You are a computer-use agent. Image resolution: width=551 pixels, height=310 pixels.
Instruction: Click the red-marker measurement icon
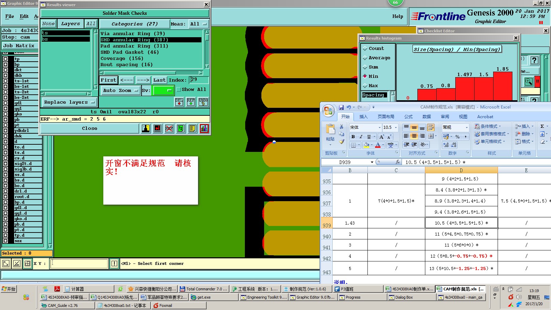[x=157, y=128]
